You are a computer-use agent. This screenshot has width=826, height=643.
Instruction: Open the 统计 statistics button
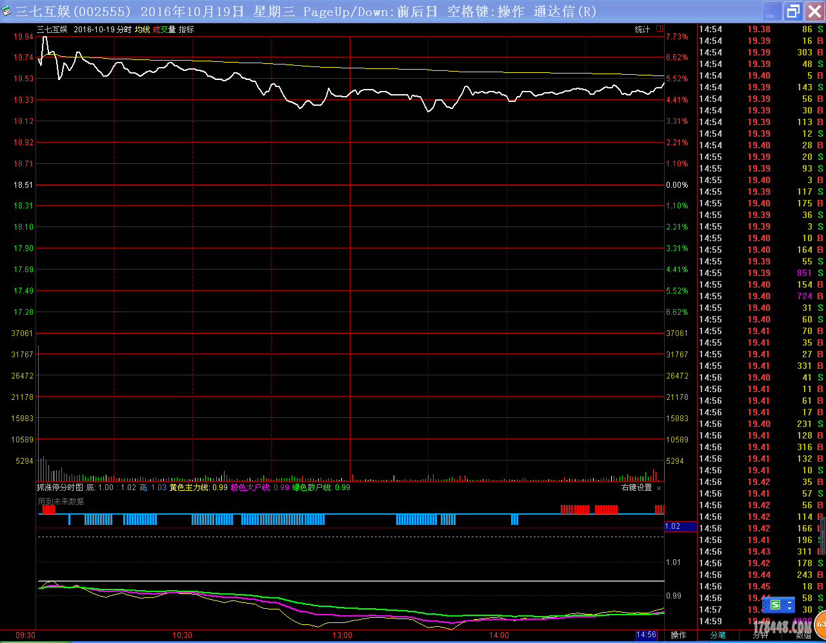(x=642, y=30)
